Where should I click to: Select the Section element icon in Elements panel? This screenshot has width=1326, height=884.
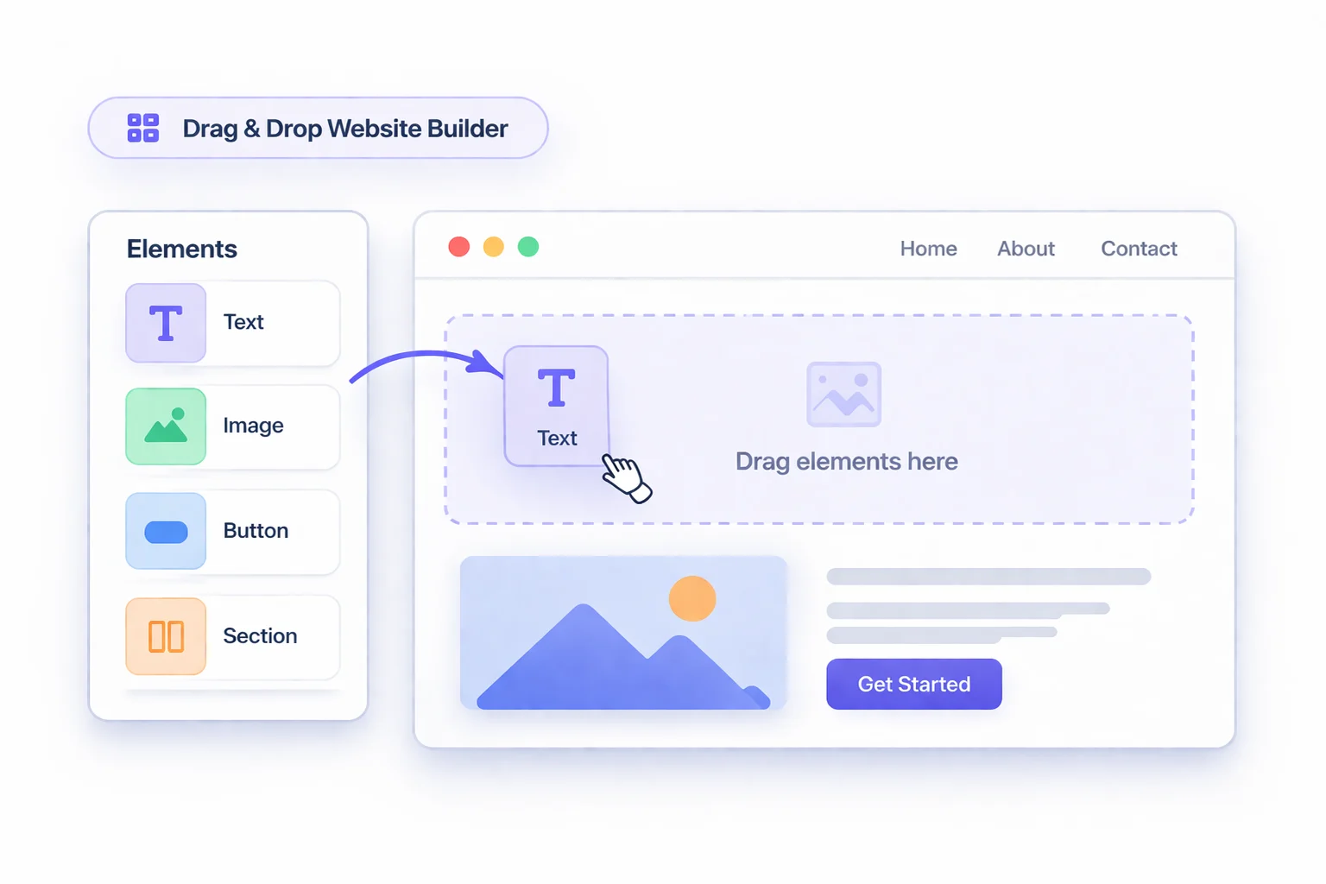click(x=166, y=636)
